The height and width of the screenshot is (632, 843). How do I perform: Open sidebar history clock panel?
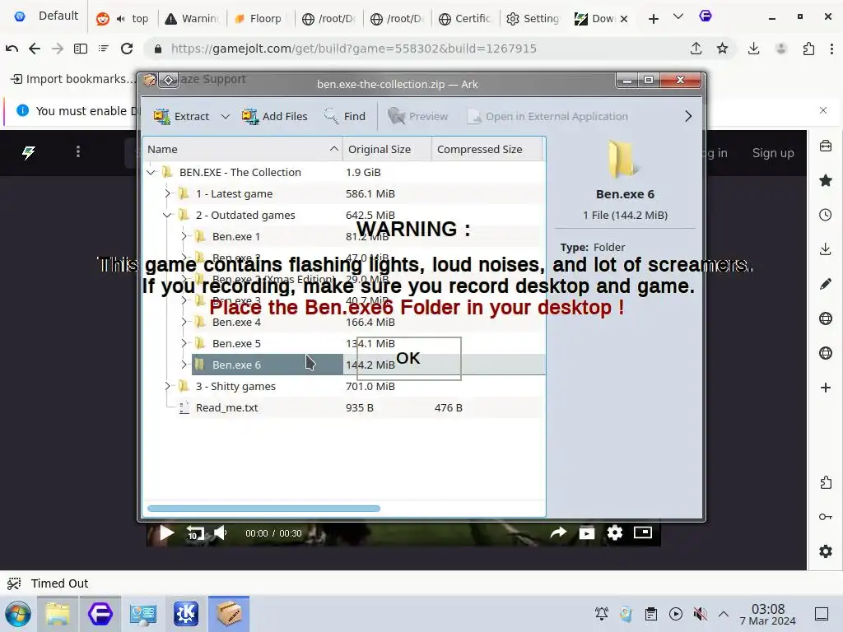click(x=825, y=215)
